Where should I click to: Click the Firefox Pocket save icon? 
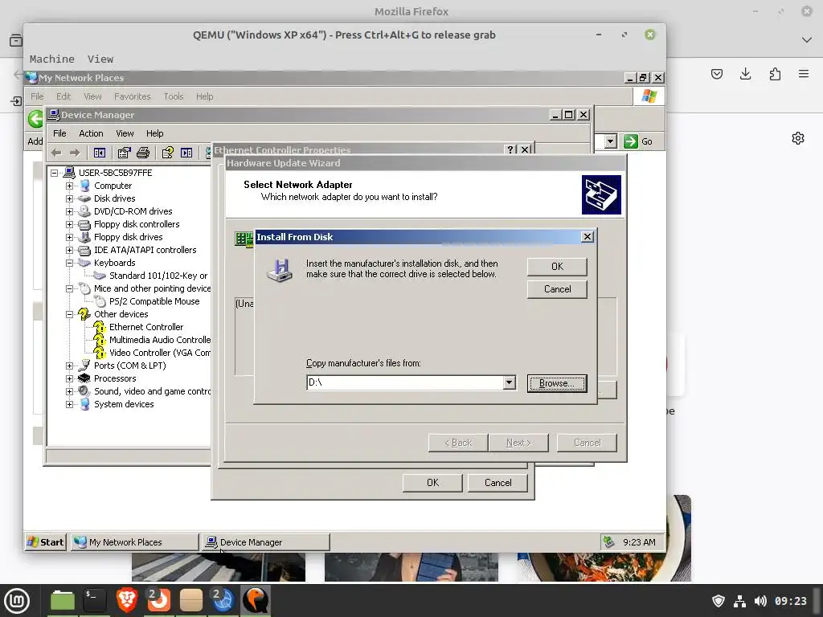pyautogui.click(x=716, y=74)
